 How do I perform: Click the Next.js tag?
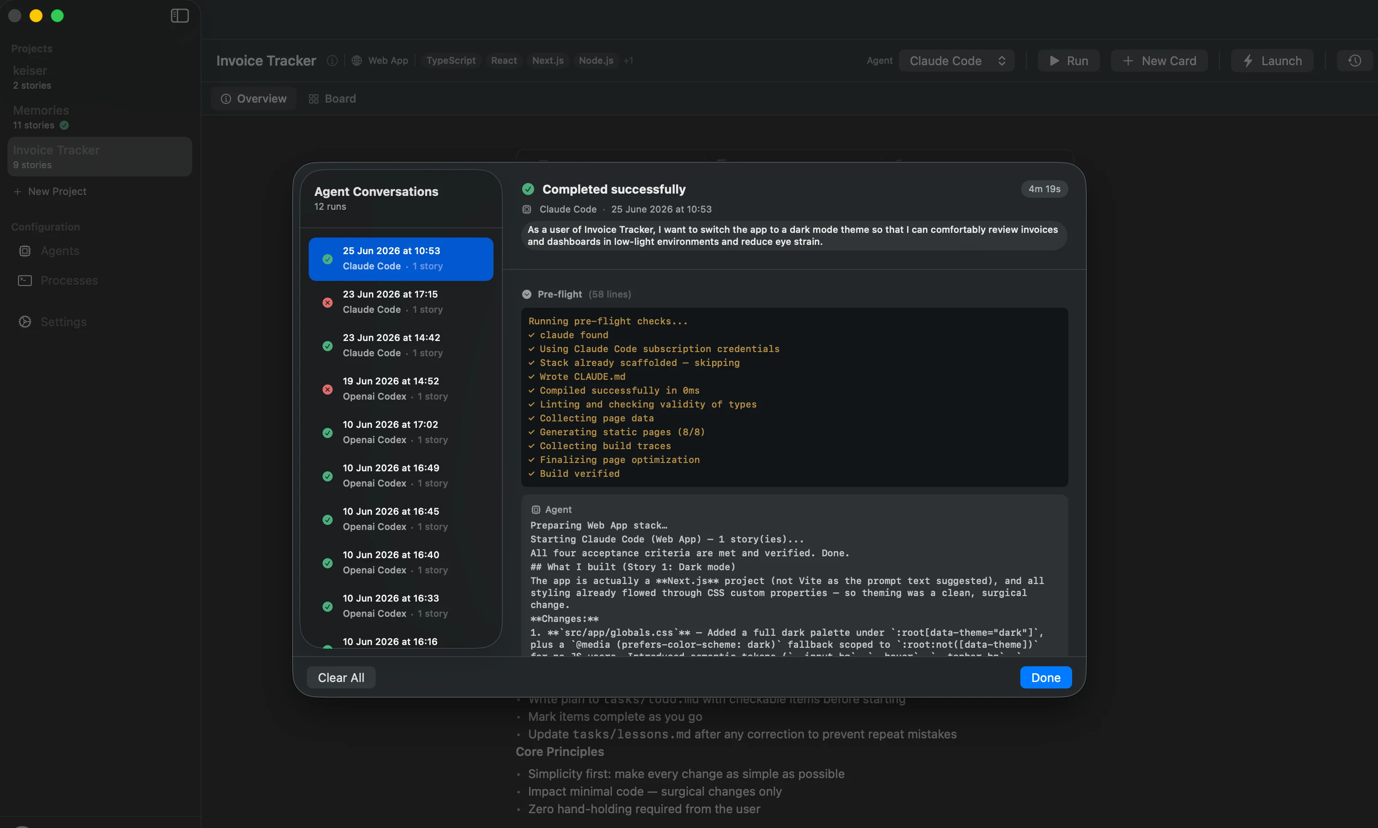click(x=548, y=60)
